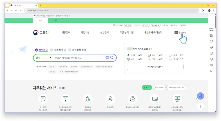Open the 전체메뉴 hamburger menu

click(180, 32)
